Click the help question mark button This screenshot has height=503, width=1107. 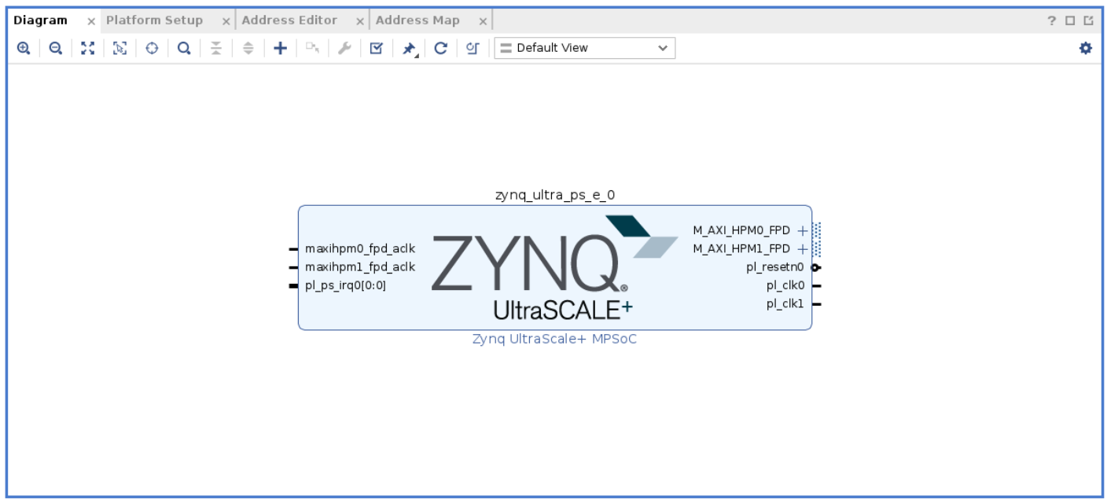click(1051, 21)
